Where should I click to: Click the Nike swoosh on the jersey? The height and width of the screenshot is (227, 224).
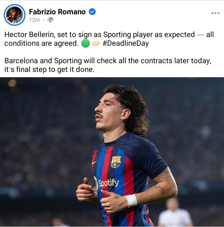click(94, 163)
